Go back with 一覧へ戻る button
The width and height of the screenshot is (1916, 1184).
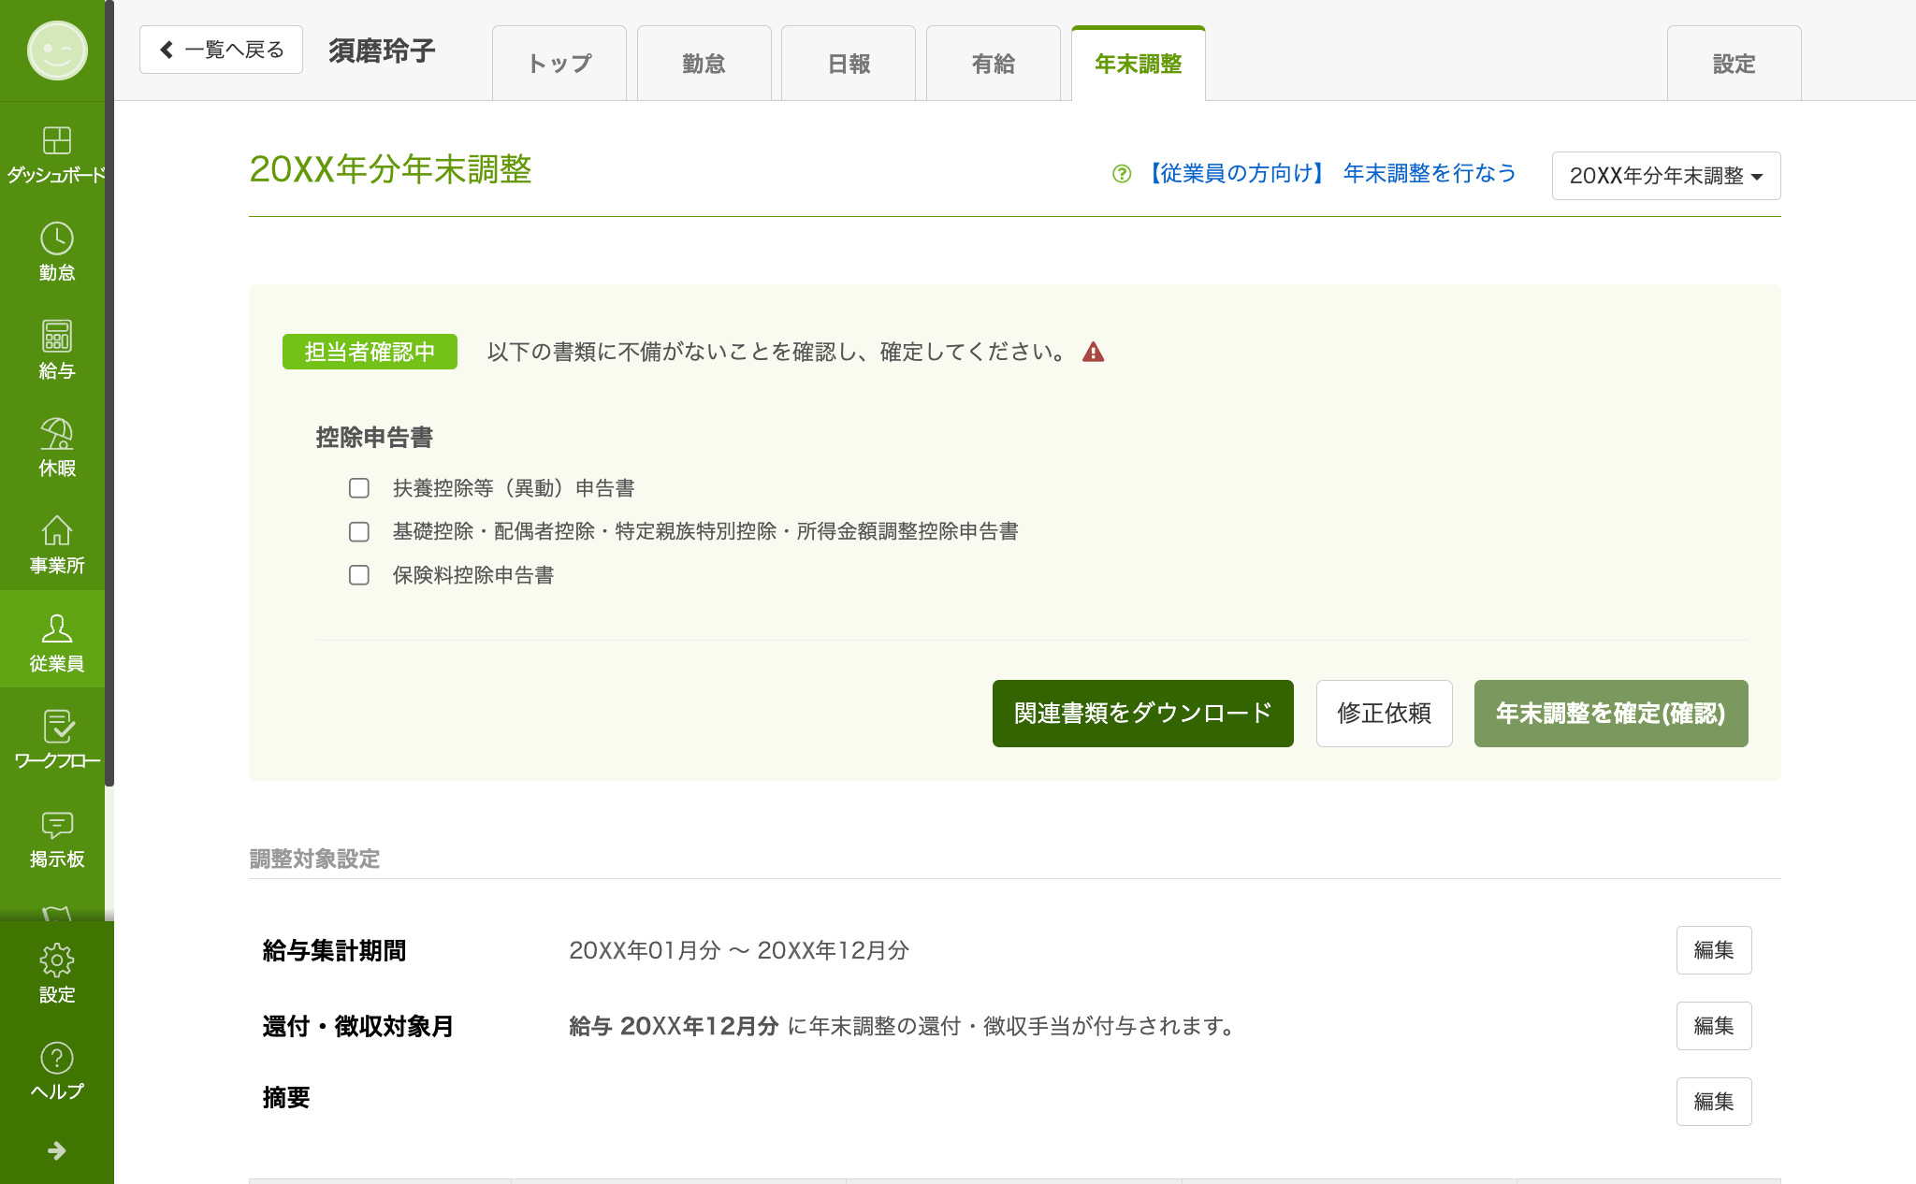tap(221, 50)
